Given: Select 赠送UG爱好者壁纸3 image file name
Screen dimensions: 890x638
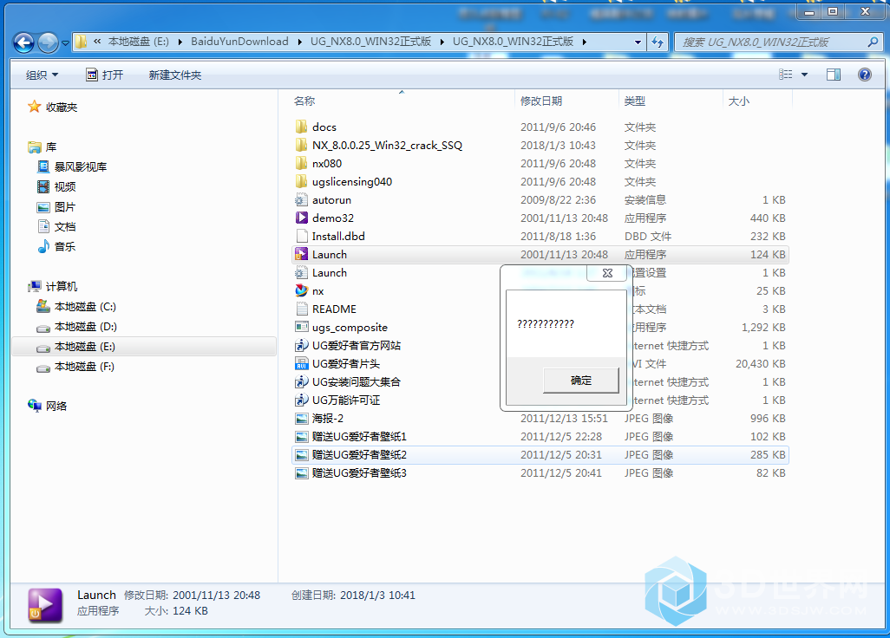Looking at the screenshot, I should click(x=359, y=473).
